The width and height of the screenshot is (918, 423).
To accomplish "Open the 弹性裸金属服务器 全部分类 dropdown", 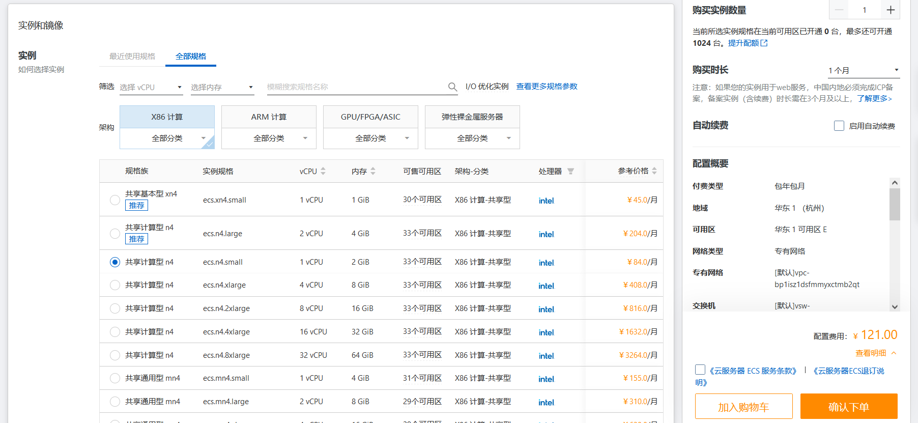I will pyautogui.click(x=472, y=138).
